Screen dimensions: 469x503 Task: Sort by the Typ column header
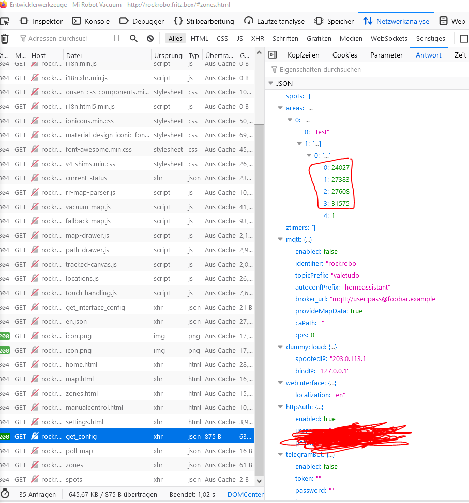click(194, 55)
